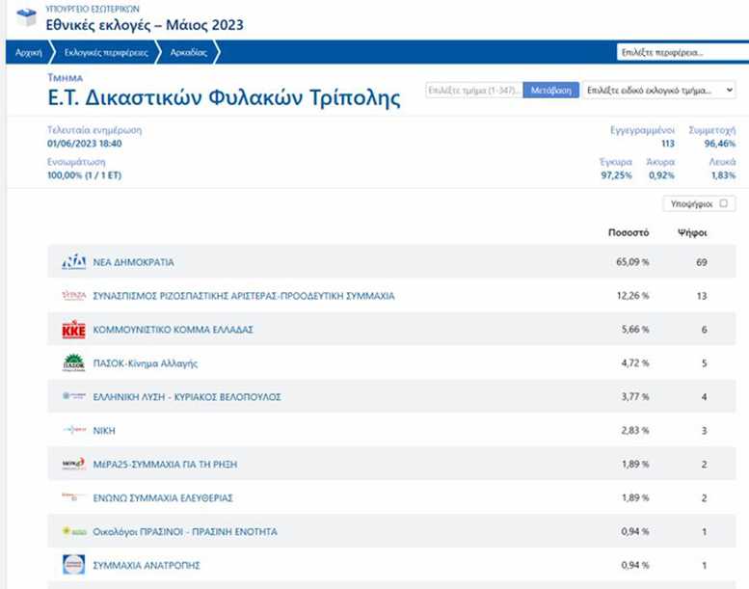749x589 pixels.
Task: Click the Άκυρα 0,92% value
Action: (661, 175)
